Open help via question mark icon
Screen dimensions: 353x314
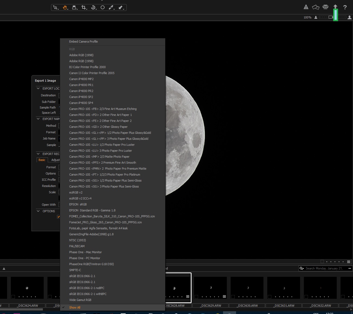coord(345,7)
